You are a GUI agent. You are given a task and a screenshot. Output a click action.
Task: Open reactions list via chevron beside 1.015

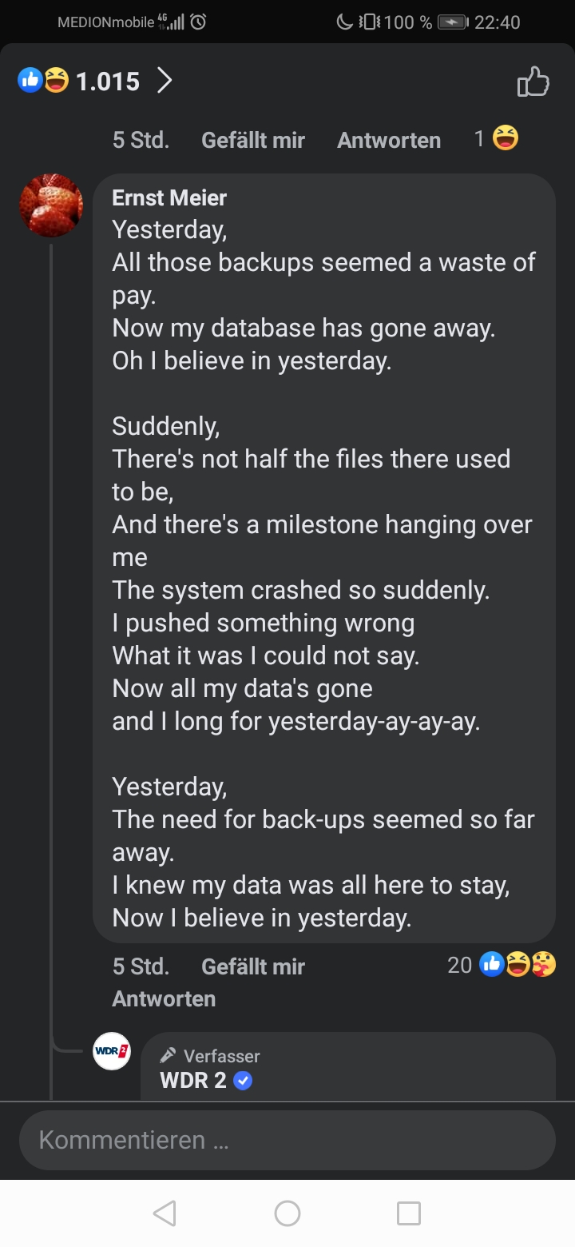[x=165, y=81]
